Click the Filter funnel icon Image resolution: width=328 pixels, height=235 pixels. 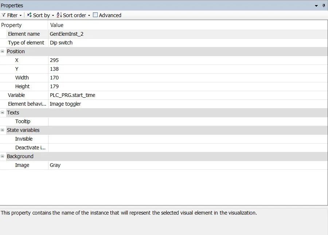[4, 15]
